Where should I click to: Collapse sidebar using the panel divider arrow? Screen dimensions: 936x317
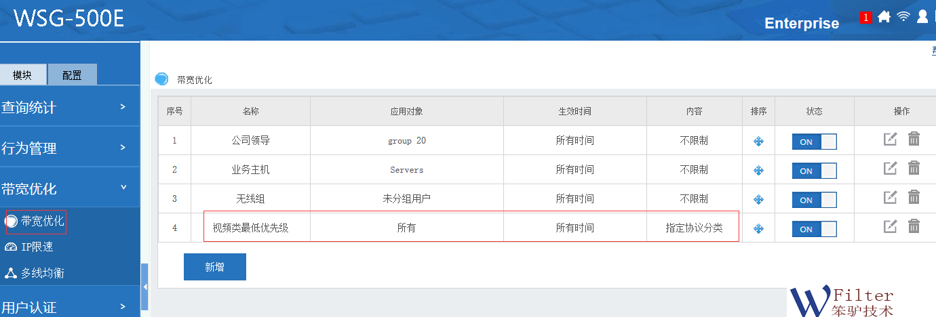[144, 287]
